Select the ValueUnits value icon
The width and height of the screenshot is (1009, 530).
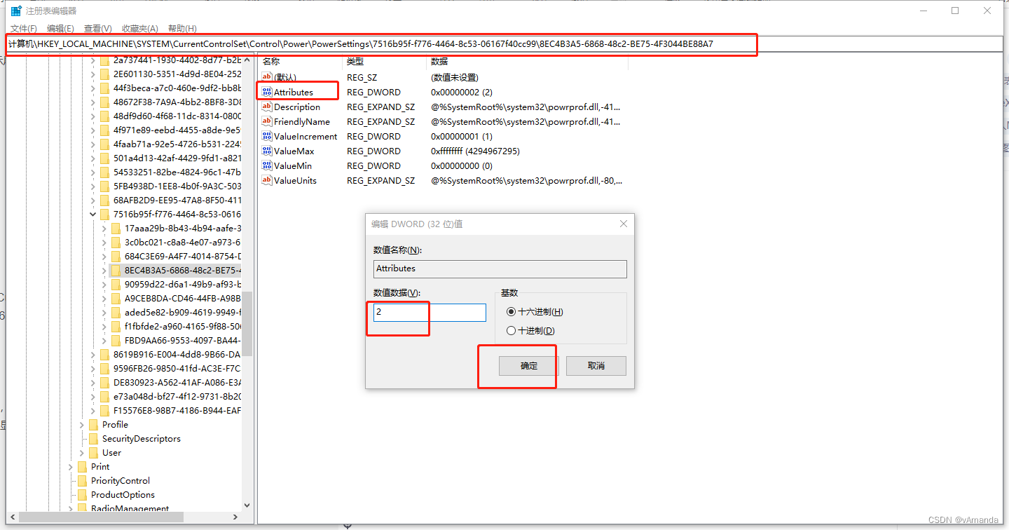coord(267,180)
